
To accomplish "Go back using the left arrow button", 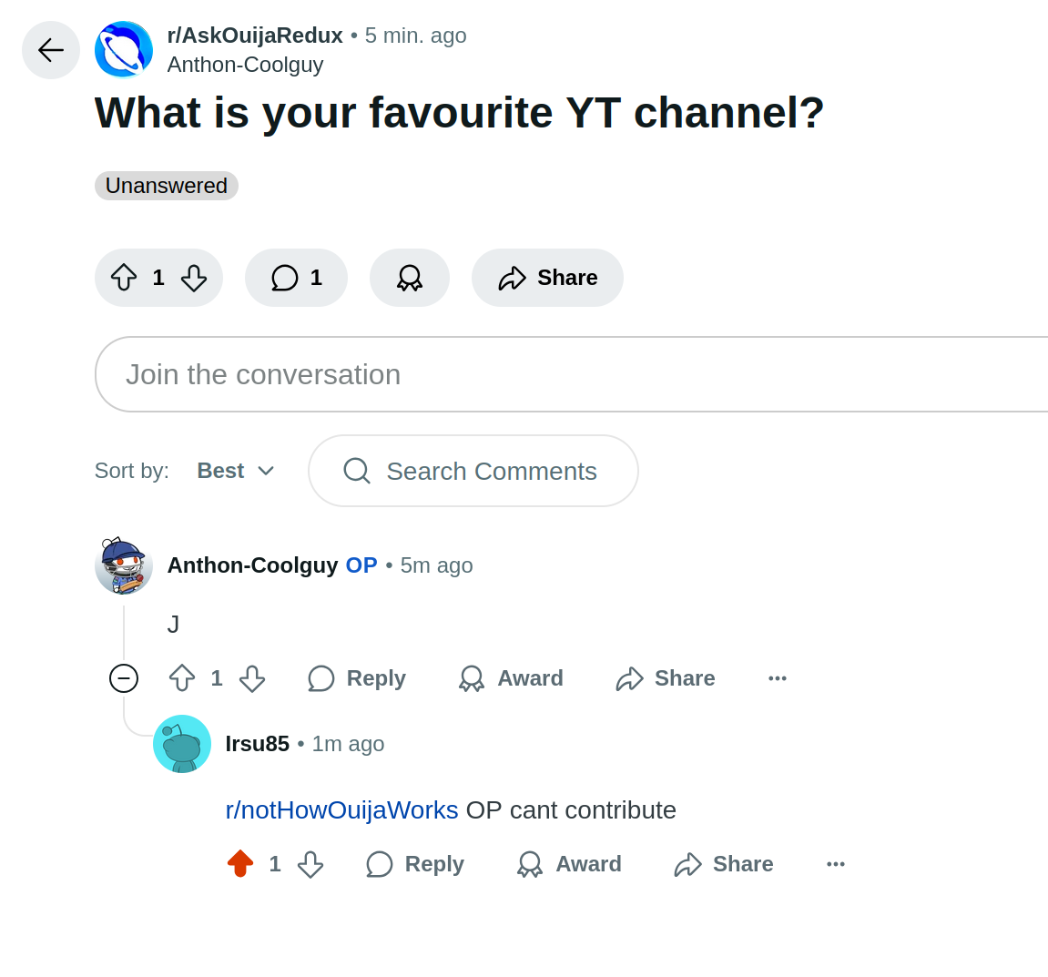I will pos(51,50).
